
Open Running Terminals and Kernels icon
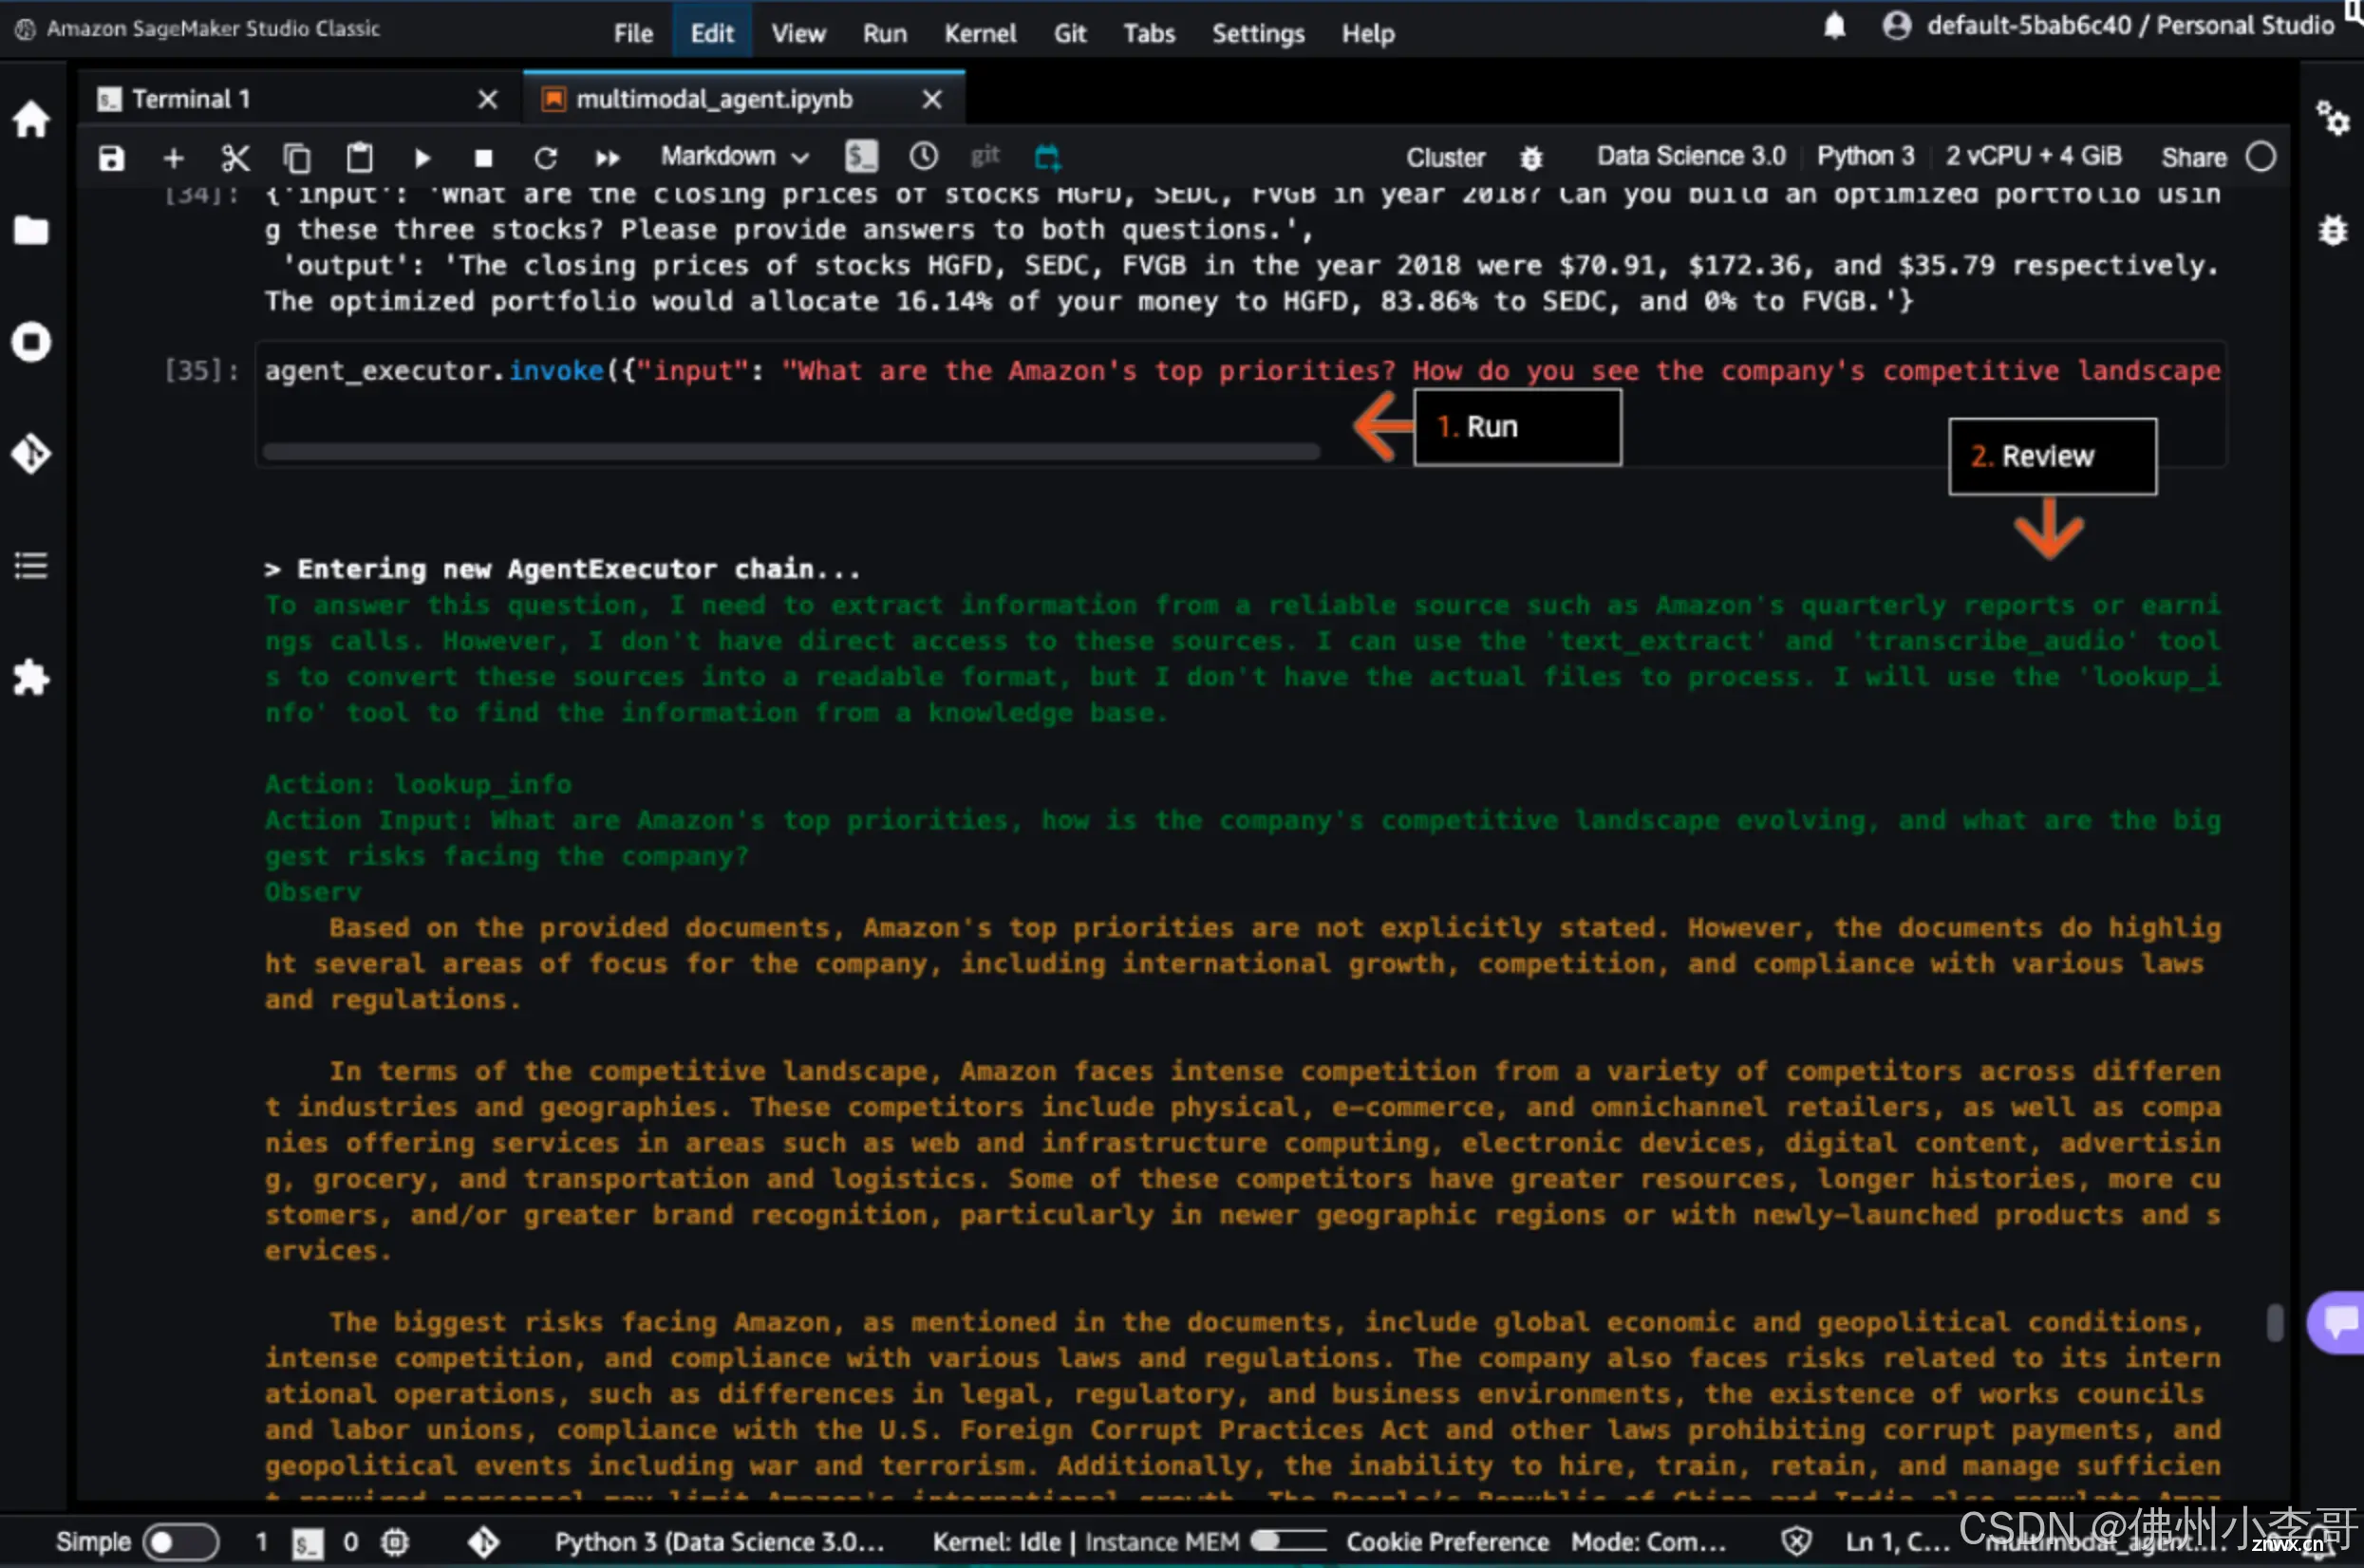[x=31, y=342]
